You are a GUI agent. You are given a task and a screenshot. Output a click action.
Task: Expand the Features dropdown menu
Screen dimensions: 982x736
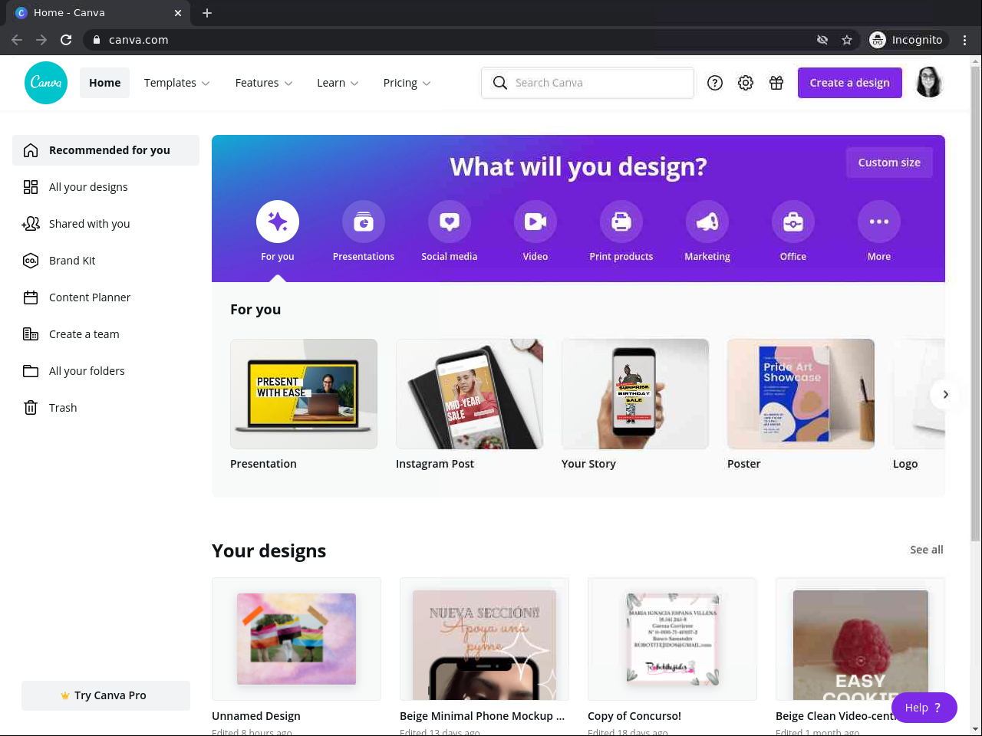[264, 83]
